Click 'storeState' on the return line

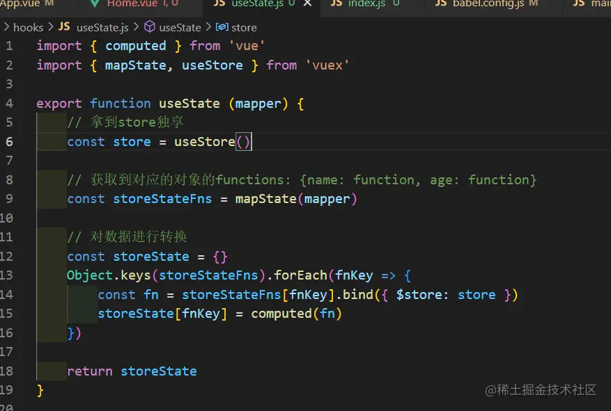pyautogui.click(x=159, y=371)
